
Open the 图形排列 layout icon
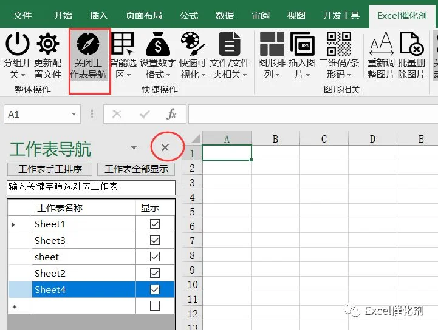click(x=272, y=44)
